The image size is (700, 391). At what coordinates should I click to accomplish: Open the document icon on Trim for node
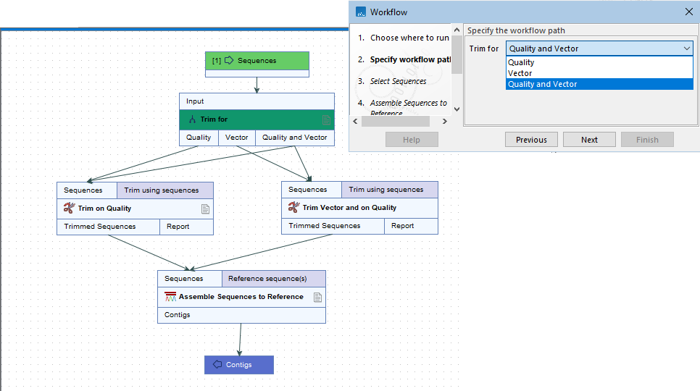[x=326, y=119]
